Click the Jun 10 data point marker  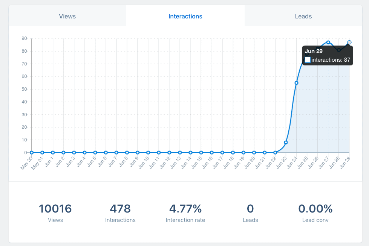pos(148,152)
